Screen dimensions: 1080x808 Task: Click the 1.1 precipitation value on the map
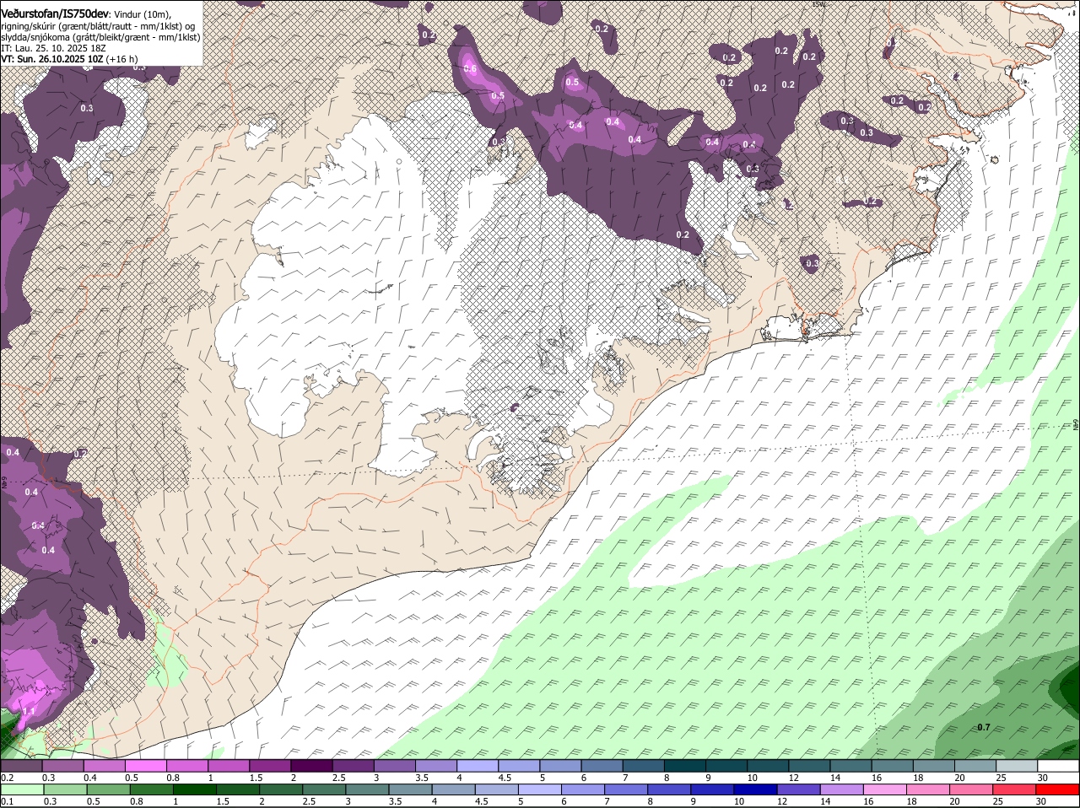tap(29, 712)
